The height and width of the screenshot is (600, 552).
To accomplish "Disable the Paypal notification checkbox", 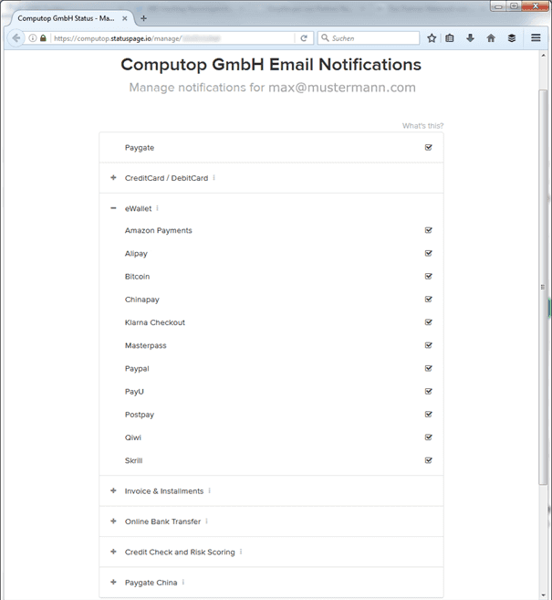I will [x=429, y=369].
